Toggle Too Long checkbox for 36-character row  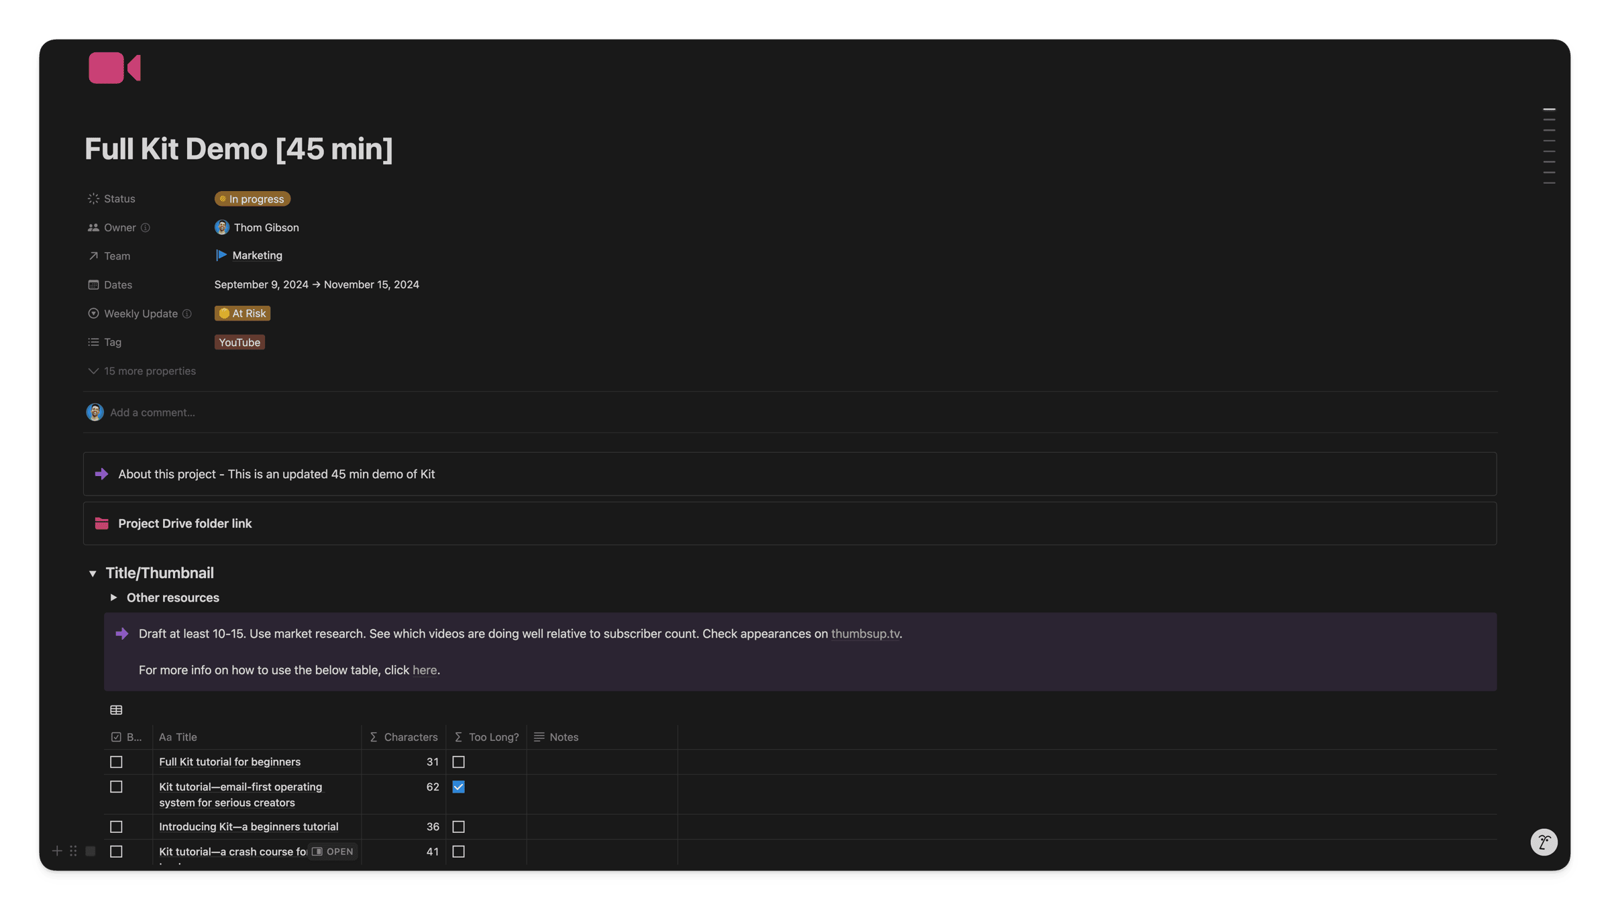coord(458,827)
